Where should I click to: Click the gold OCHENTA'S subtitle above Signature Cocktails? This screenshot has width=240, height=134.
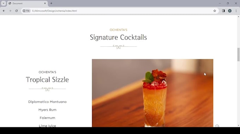click(119, 30)
